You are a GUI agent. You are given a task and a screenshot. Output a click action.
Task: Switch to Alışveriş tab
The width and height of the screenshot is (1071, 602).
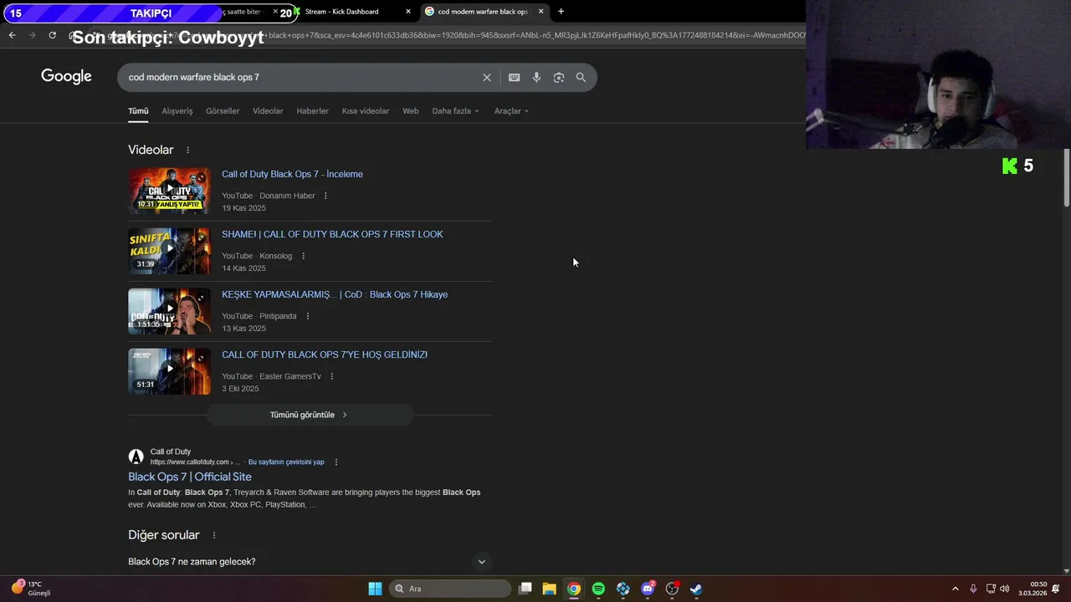tap(177, 111)
